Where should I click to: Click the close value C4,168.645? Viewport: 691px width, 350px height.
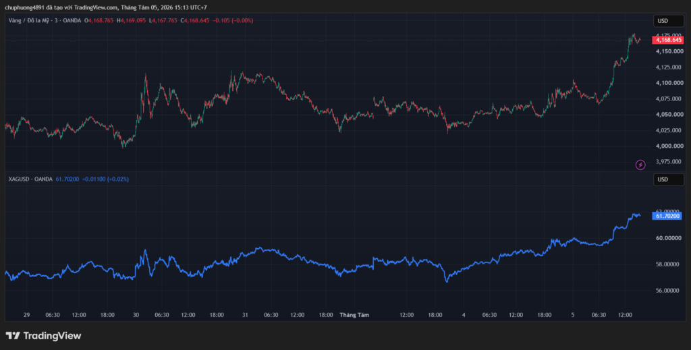(x=195, y=21)
